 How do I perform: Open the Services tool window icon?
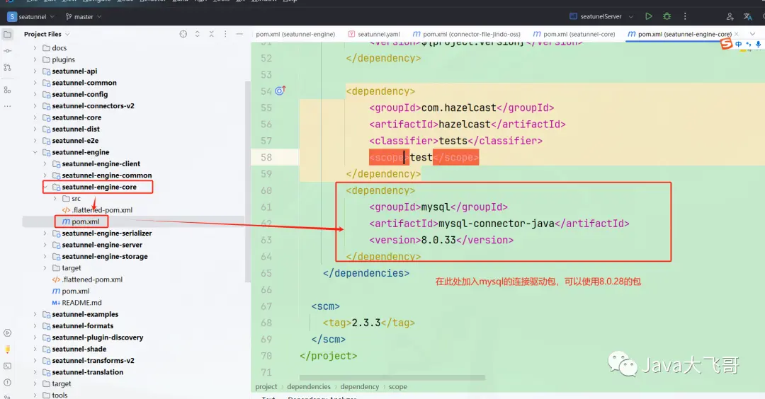click(x=7, y=332)
